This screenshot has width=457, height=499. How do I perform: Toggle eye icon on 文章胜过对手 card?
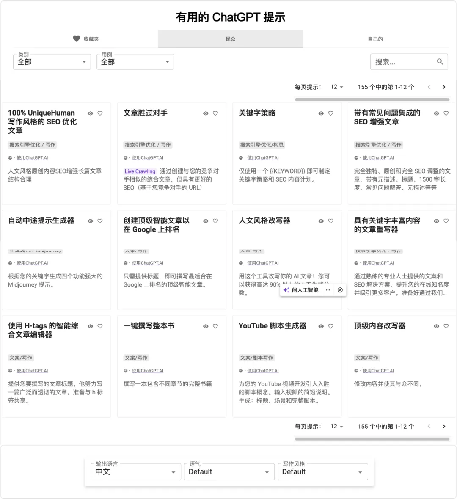(x=206, y=113)
